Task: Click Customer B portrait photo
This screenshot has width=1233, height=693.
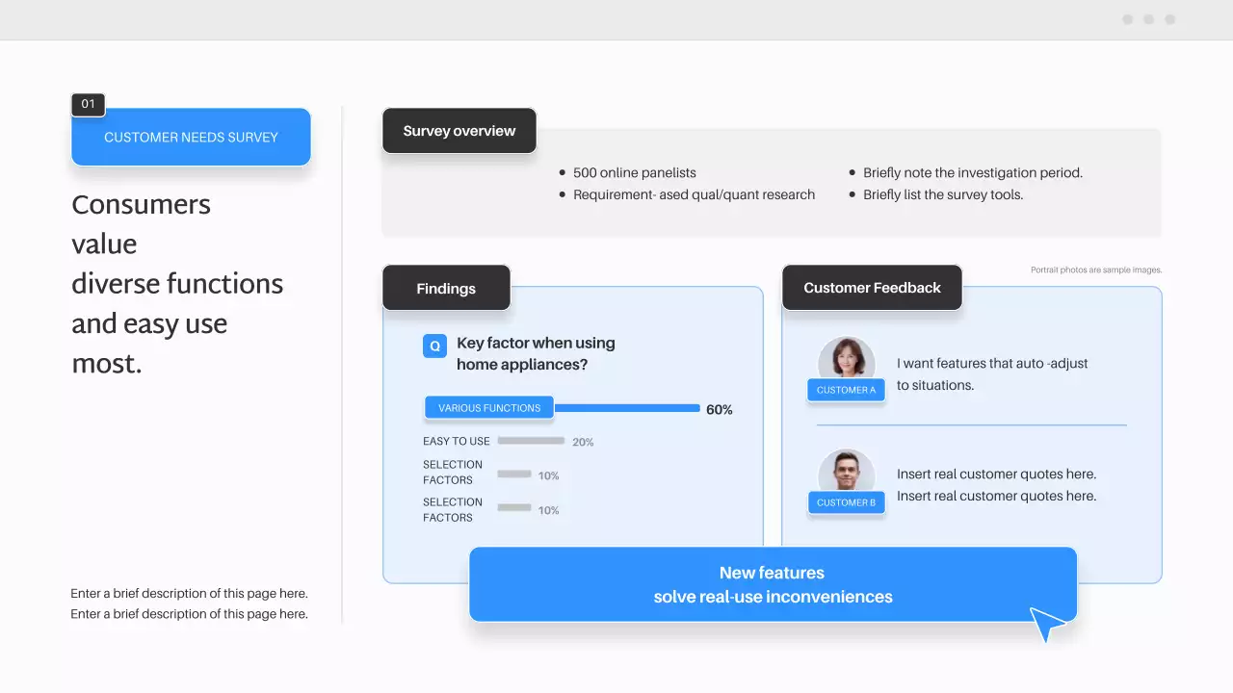Action: click(x=846, y=472)
